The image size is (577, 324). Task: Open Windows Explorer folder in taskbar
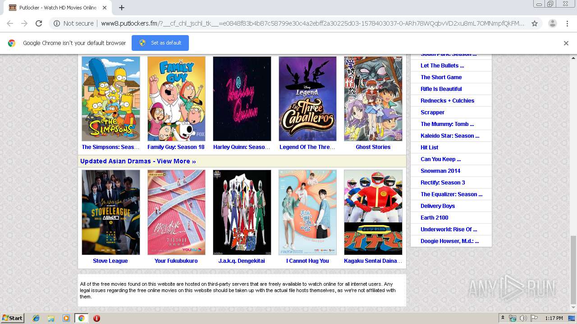click(51, 318)
